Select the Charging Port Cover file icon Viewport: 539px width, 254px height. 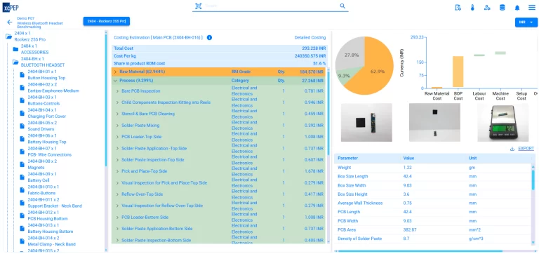[x=22, y=113]
